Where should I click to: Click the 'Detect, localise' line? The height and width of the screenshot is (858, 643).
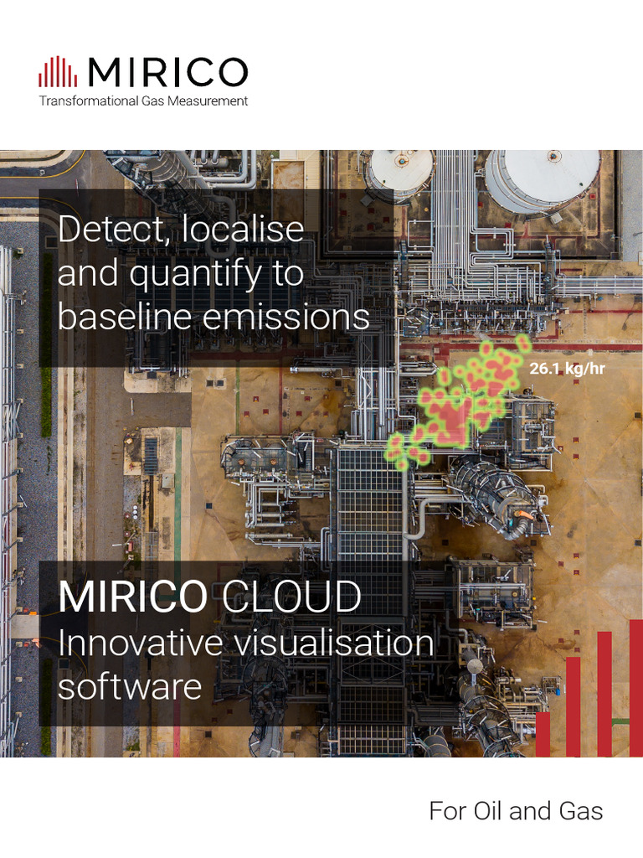(x=181, y=229)
